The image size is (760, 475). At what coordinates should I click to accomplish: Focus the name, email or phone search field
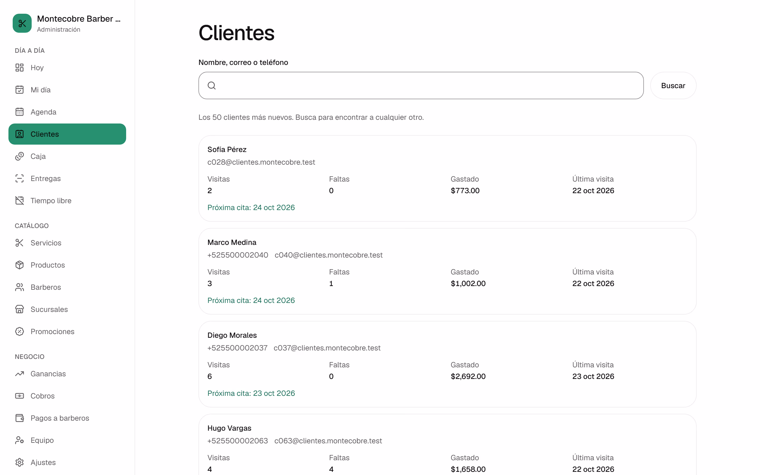[421, 85]
